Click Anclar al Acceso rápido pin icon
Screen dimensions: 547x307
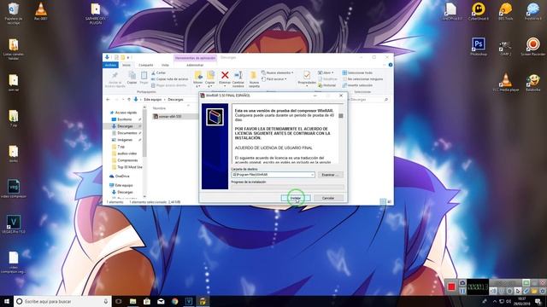pyautogui.click(x=115, y=76)
